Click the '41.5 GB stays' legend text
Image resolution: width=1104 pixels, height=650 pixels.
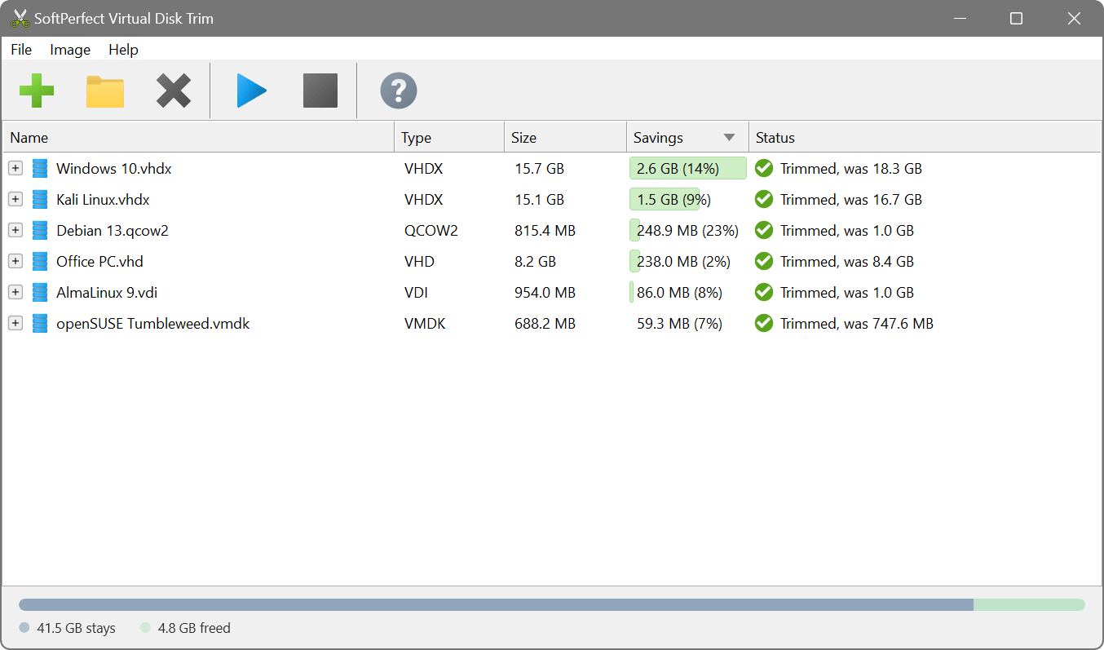(x=77, y=628)
